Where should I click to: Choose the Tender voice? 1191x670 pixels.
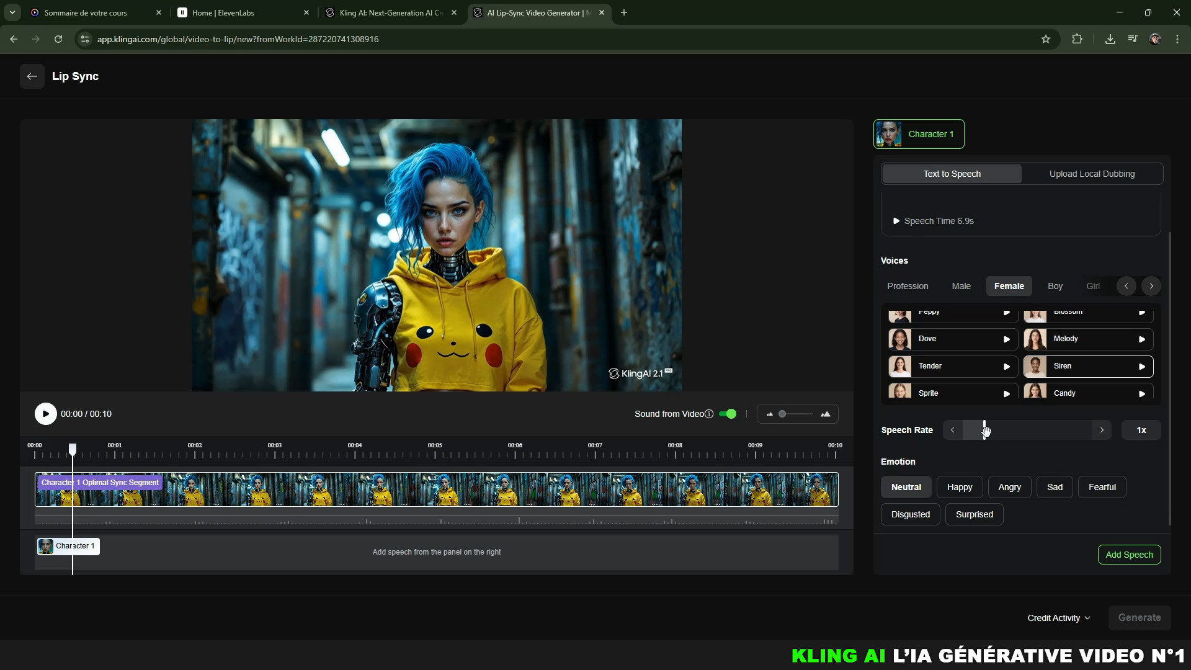(x=952, y=367)
